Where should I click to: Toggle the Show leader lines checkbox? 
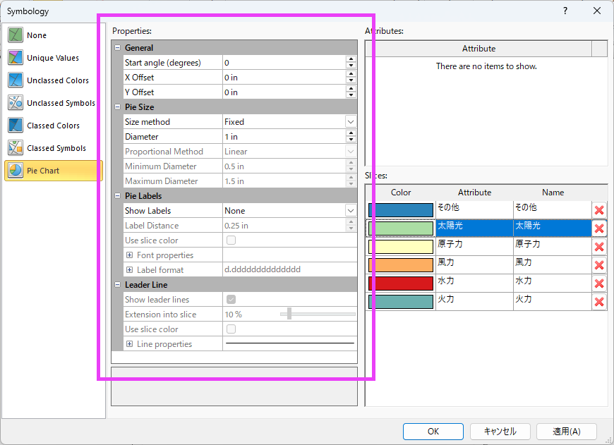(231, 300)
